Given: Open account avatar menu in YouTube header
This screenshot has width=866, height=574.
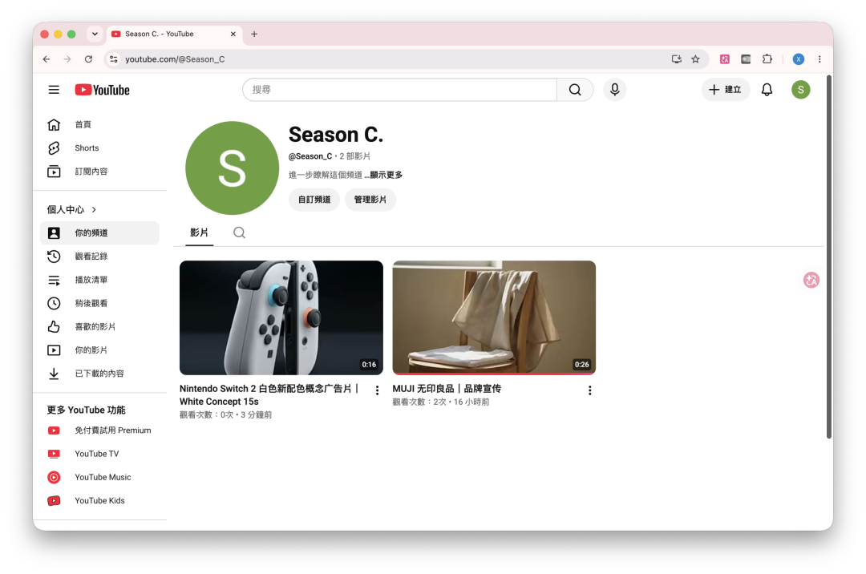Looking at the screenshot, I should click(x=800, y=90).
